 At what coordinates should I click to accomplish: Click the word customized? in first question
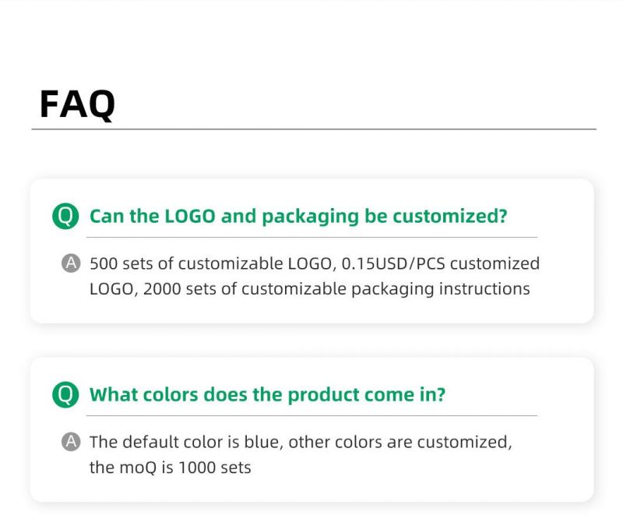(450, 216)
